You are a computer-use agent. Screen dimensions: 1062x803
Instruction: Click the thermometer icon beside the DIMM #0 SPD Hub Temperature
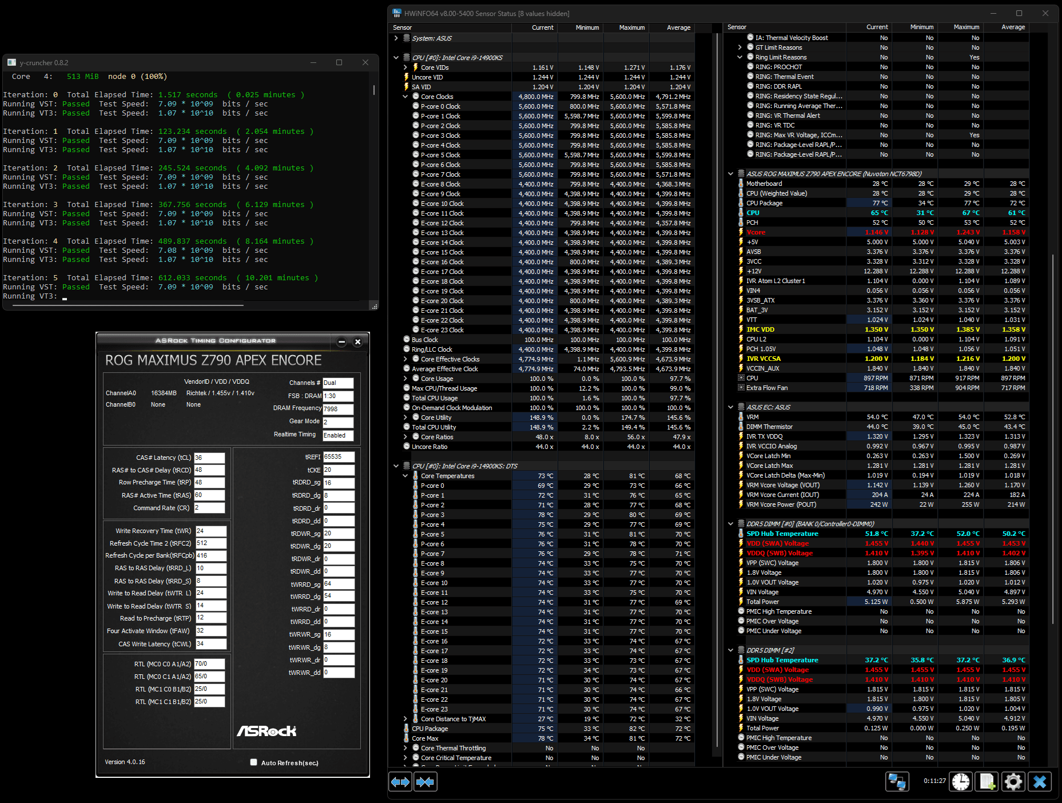coord(741,534)
